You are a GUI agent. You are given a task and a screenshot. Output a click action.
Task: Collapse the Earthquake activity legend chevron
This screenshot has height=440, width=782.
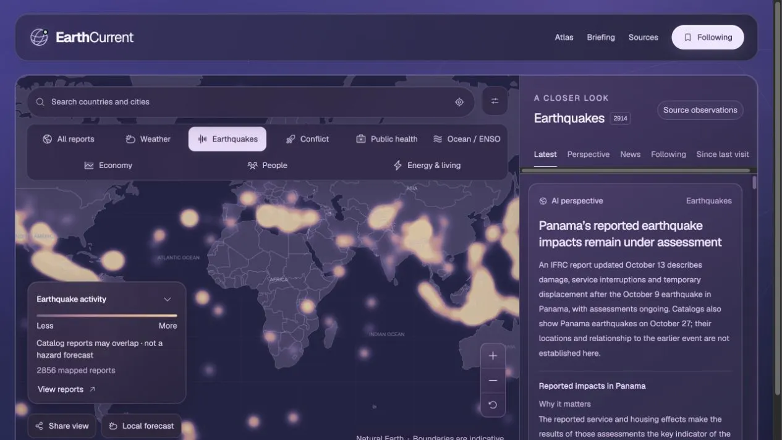click(x=167, y=299)
